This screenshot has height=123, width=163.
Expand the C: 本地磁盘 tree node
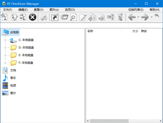coord(5,40)
